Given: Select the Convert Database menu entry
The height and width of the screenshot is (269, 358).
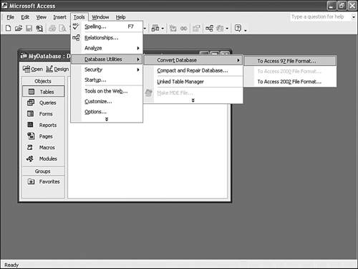Looking at the screenshot, I should (x=193, y=60).
